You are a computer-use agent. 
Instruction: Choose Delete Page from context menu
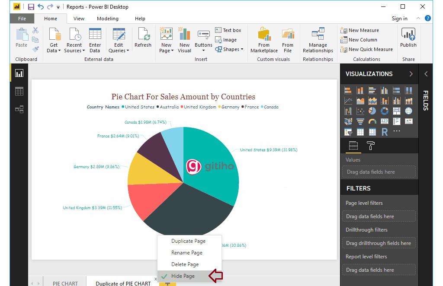point(189,264)
